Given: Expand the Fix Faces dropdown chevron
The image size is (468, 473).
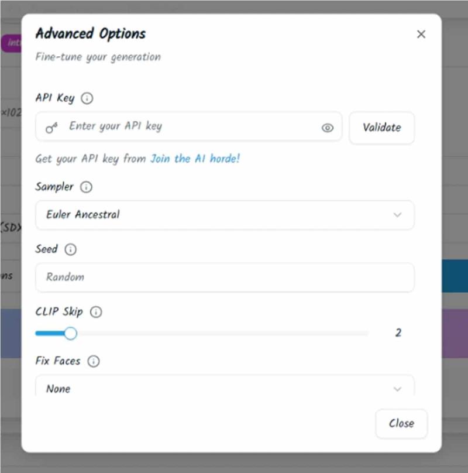Looking at the screenshot, I should pyautogui.click(x=397, y=389).
